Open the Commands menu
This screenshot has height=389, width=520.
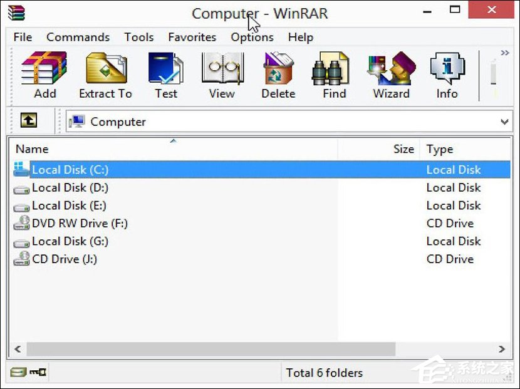[78, 37]
